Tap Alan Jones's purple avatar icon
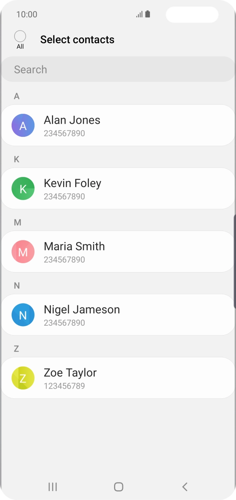The height and width of the screenshot is (500, 236). (x=23, y=126)
